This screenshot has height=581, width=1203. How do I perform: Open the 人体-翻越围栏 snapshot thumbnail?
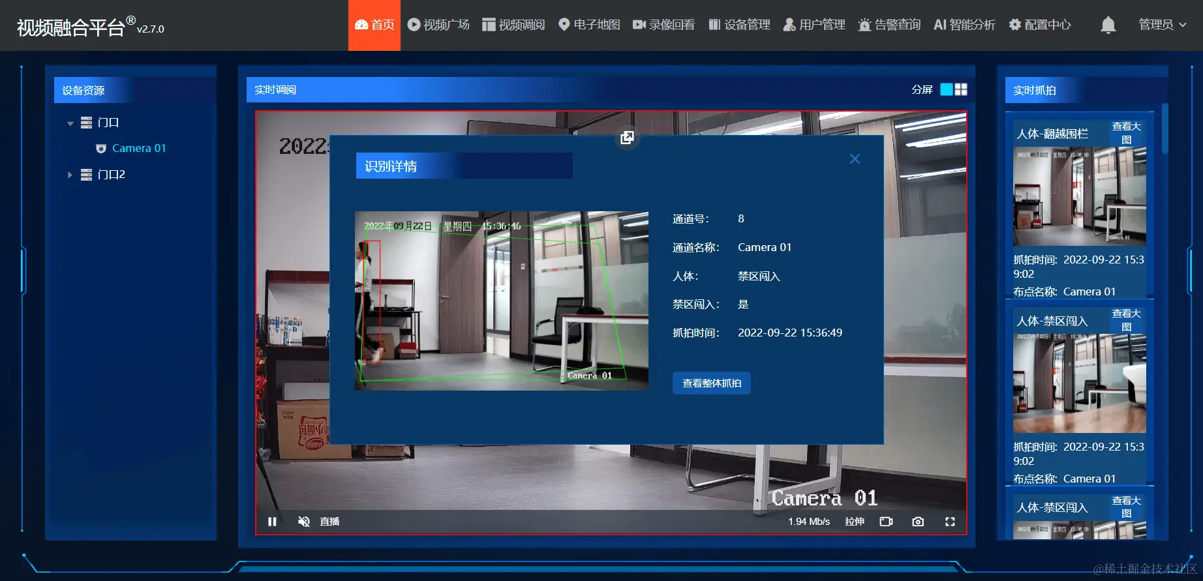click(1079, 196)
